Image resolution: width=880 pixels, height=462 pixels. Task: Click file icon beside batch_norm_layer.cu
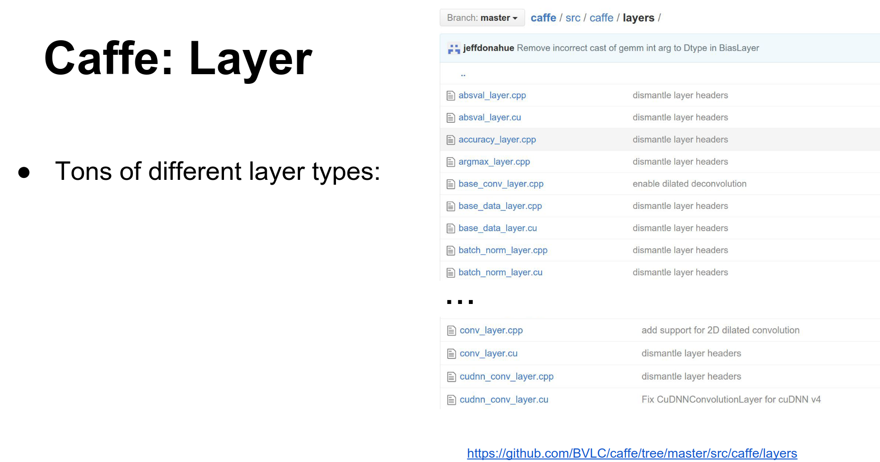coord(451,273)
